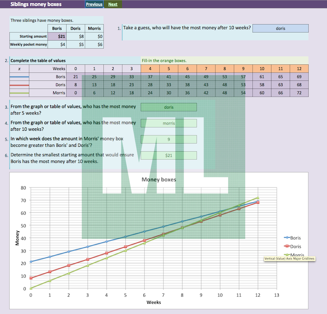Select the question 4 answer box showing morris
Screen dimensions: 327x314
(x=168, y=123)
